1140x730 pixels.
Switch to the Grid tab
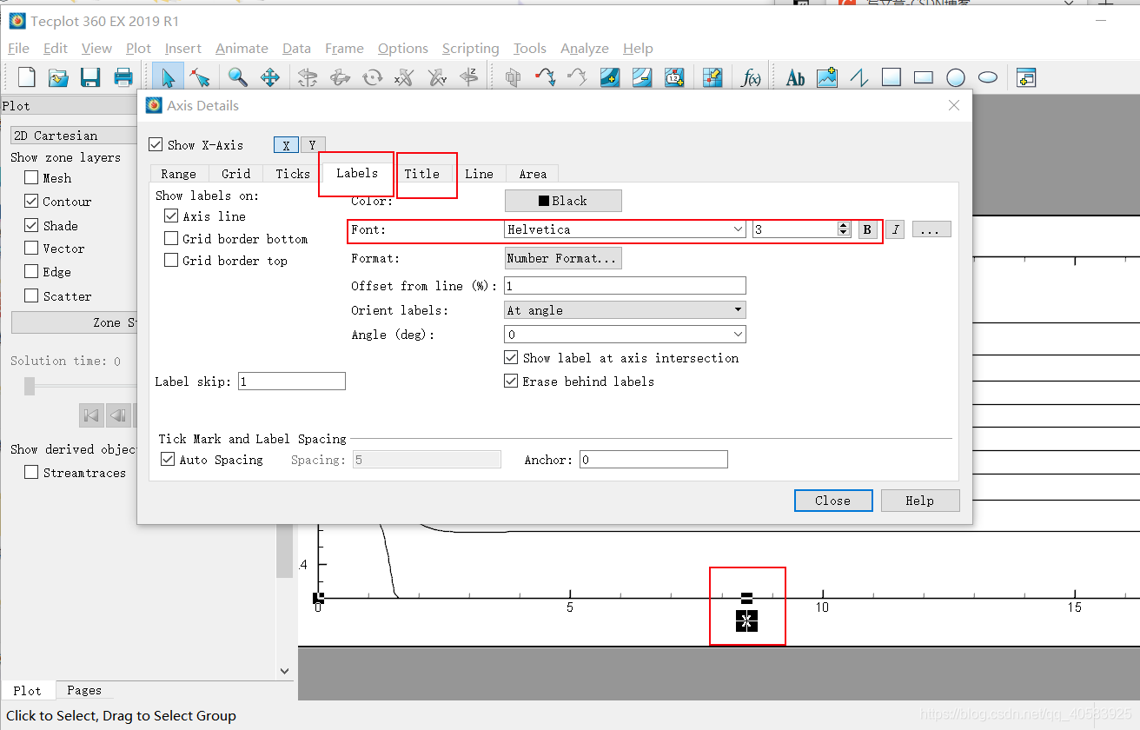click(x=236, y=173)
